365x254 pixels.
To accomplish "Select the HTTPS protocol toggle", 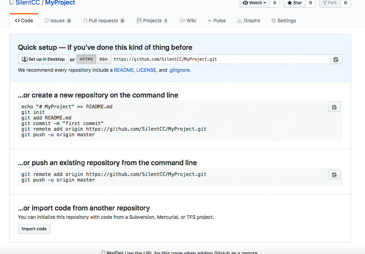I will click(86, 59).
